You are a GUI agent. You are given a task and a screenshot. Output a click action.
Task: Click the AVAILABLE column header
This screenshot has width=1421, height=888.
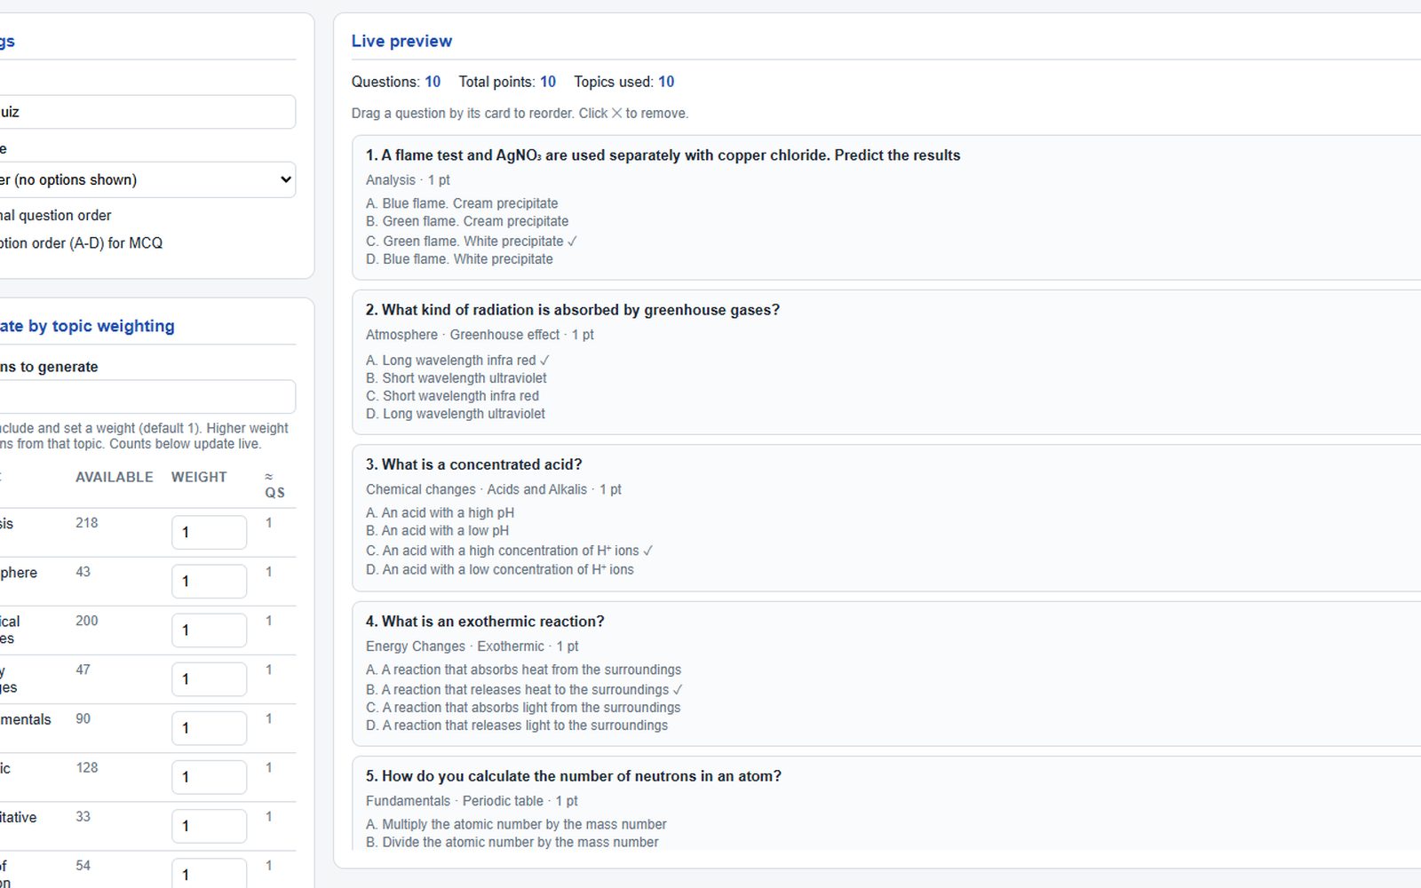[114, 477]
